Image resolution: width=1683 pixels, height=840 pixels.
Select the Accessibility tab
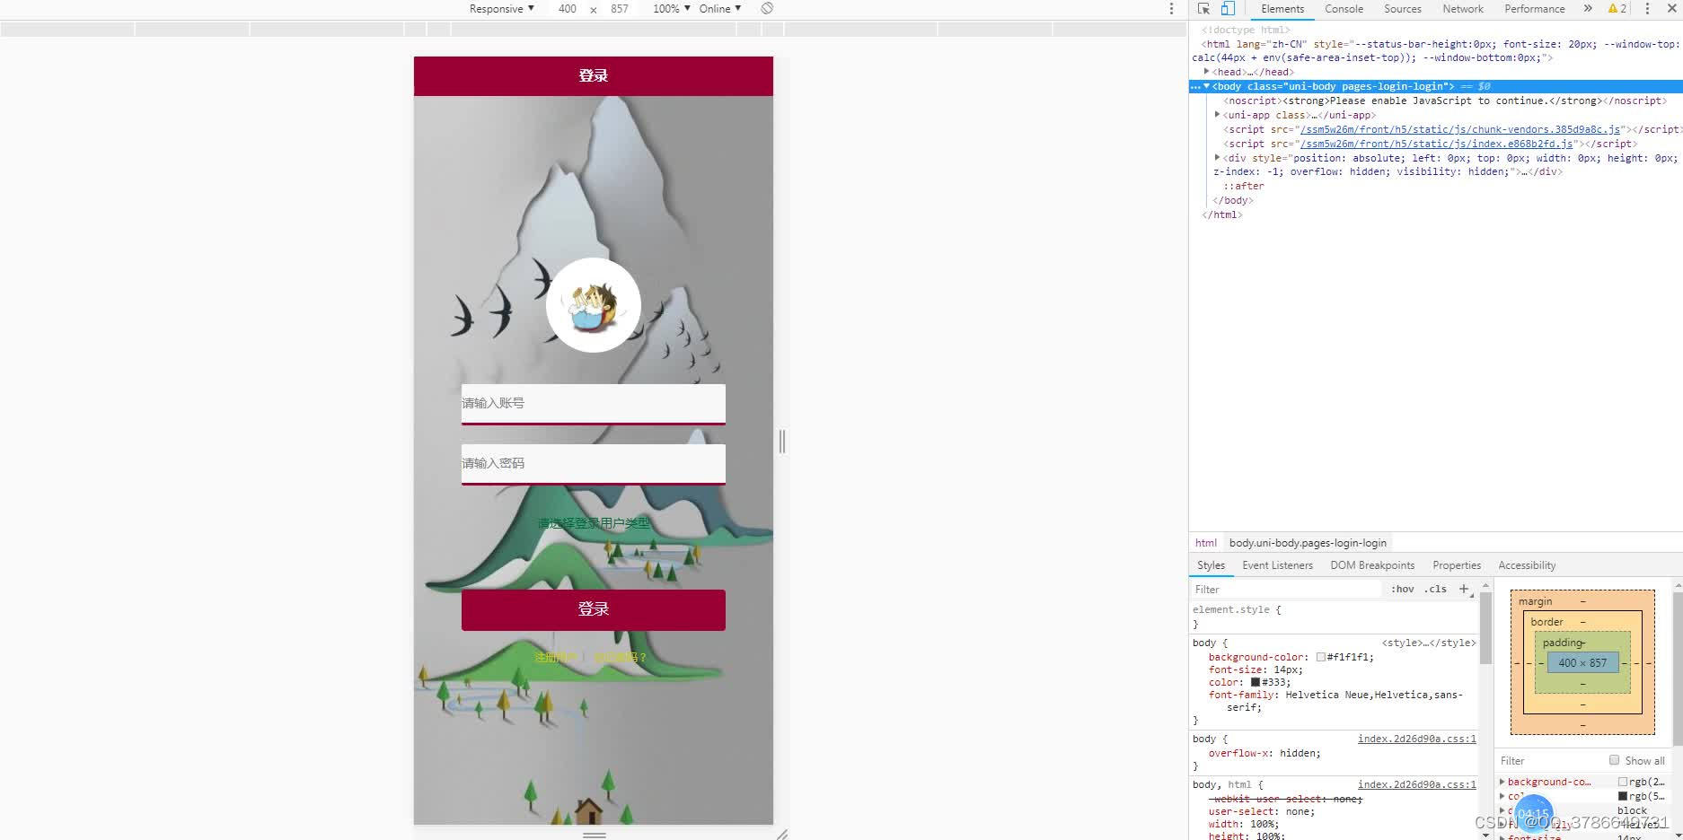tap(1527, 565)
